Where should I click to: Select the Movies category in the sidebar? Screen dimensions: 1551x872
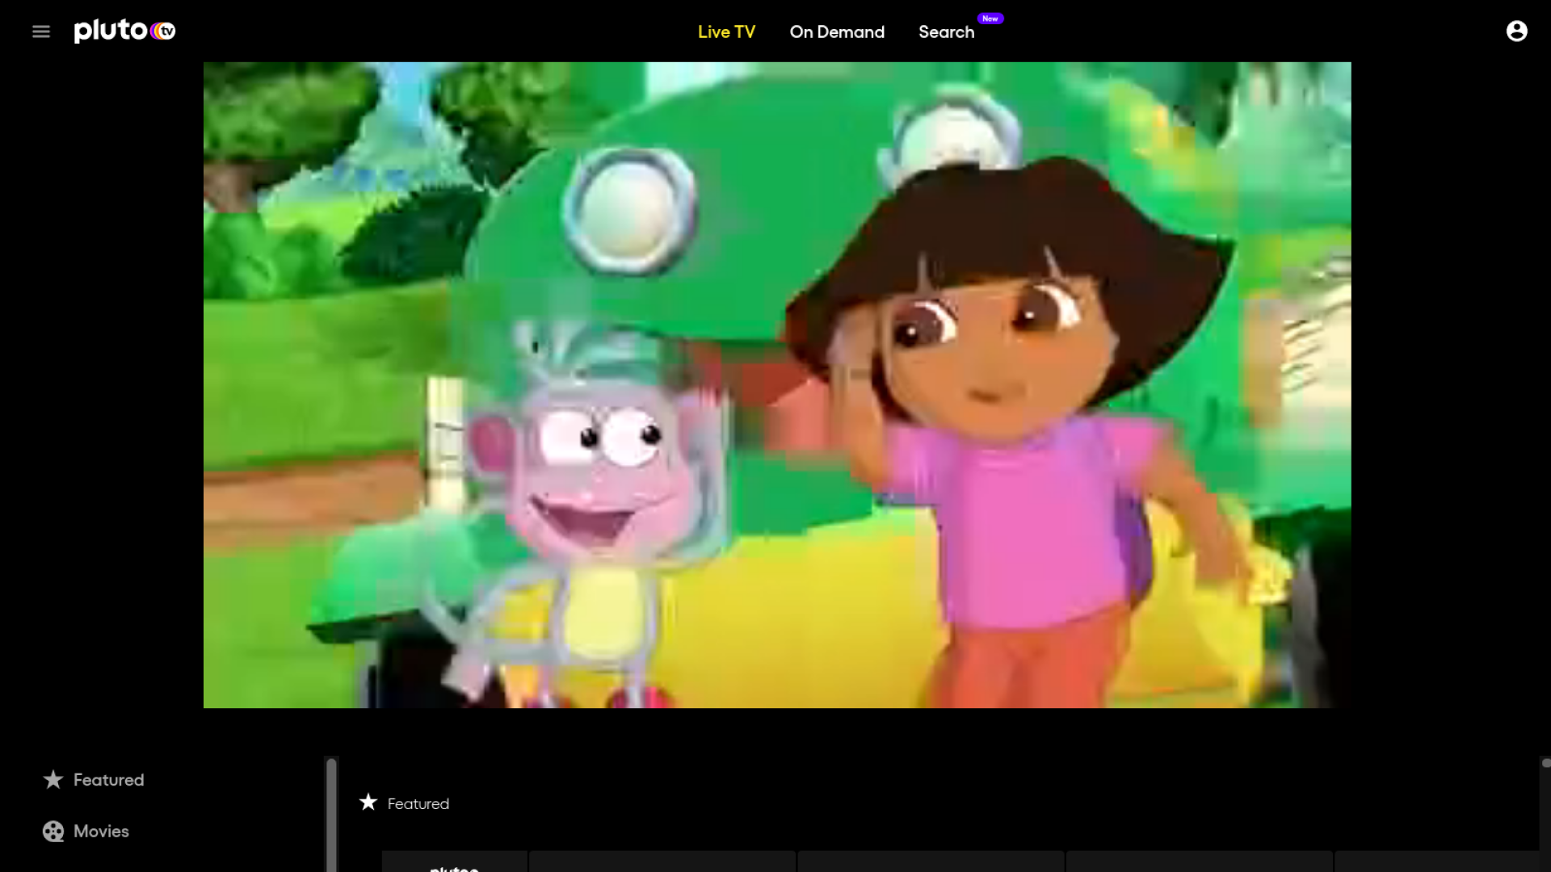(x=101, y=831)
